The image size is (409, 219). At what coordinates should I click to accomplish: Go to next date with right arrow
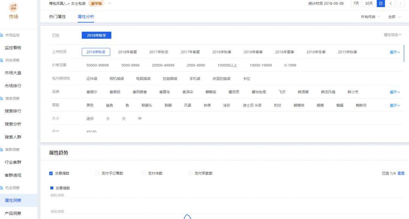tap(400, 3)
